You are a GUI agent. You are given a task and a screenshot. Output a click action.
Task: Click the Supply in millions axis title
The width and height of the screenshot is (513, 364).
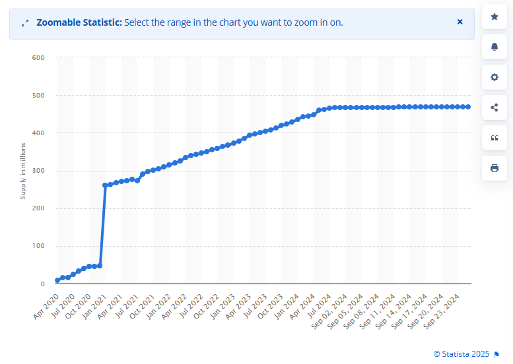click(x=23, y=171)
